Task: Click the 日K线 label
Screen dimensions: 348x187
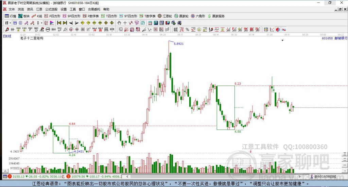Action: (x=7, y=36)
